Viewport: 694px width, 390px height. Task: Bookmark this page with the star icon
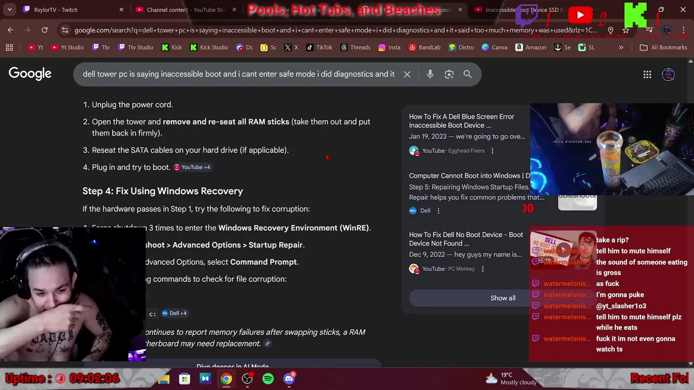[626, 30]
